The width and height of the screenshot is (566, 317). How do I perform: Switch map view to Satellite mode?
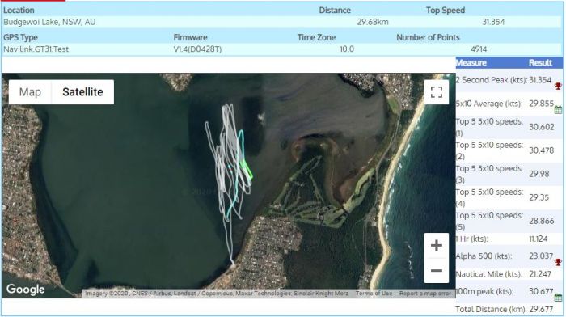coord(82,92)
